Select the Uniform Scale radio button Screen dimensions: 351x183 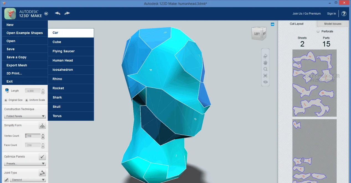(27, 100)
